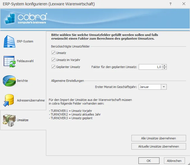Image resolution: width=190 pixels, height=165 pixels.
Task: Click the ERP-System building icon
Action: (x=9, y=41)
